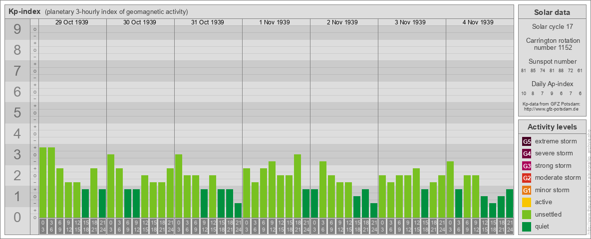591x239 pixels.
Task: Click the G2 moderate storm icon
Action: [x=527, y=178]
